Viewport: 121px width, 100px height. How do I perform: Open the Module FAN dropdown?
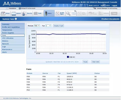click(x=37, y=26)
